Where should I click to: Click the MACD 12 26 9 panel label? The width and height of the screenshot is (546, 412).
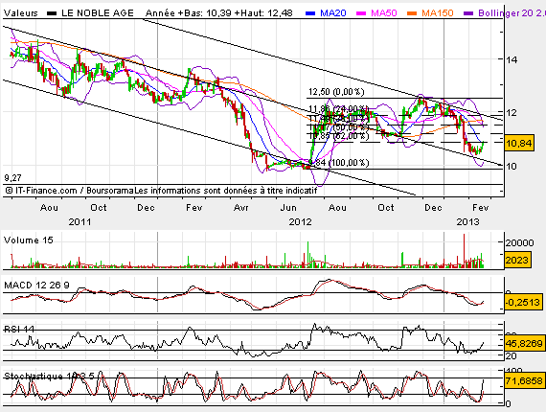(x=36, y=286)
